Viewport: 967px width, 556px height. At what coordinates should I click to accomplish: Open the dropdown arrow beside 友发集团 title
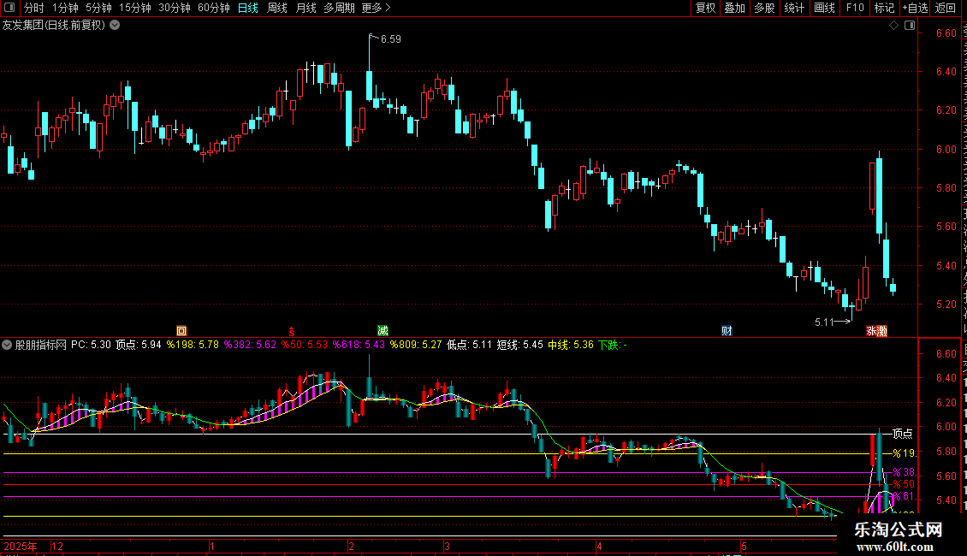pos(115,26)
